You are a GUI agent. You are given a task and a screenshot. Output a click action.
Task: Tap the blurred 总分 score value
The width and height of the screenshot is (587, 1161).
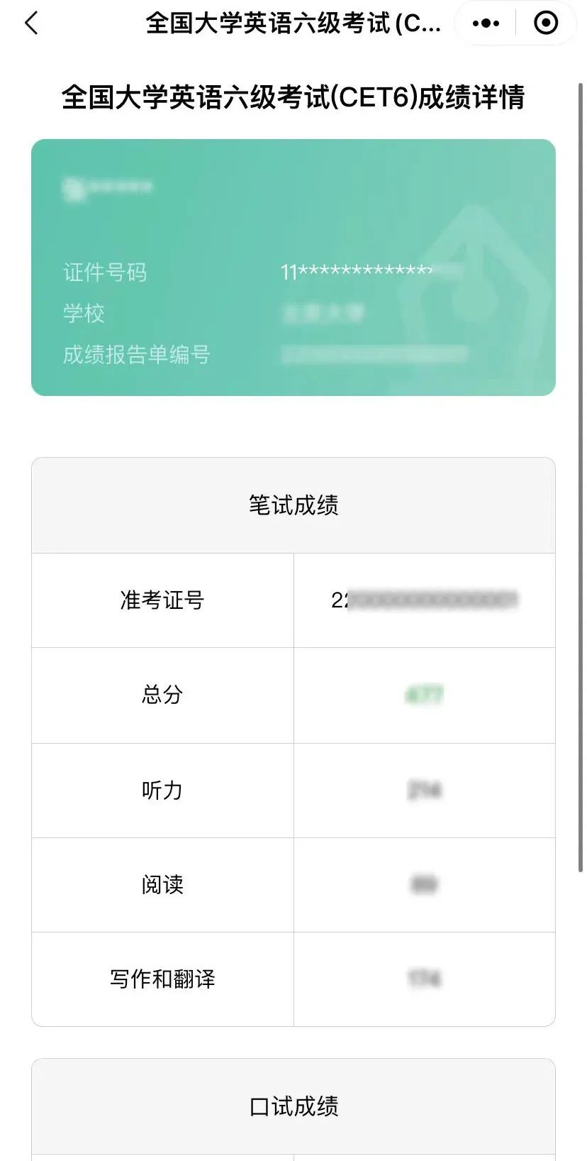tap(424, 695)
